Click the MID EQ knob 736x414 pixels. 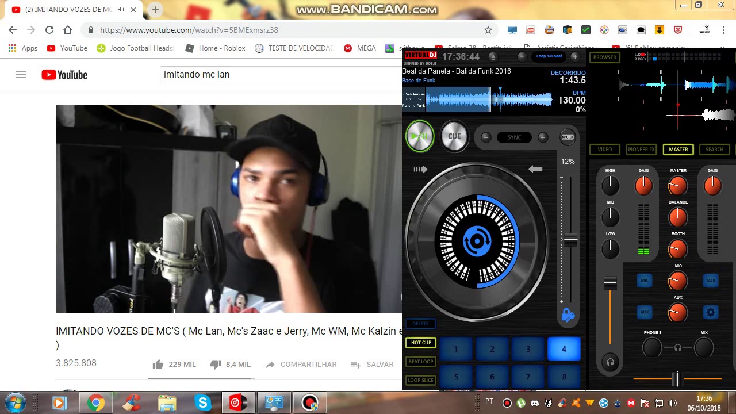click(x=610, y=217)
